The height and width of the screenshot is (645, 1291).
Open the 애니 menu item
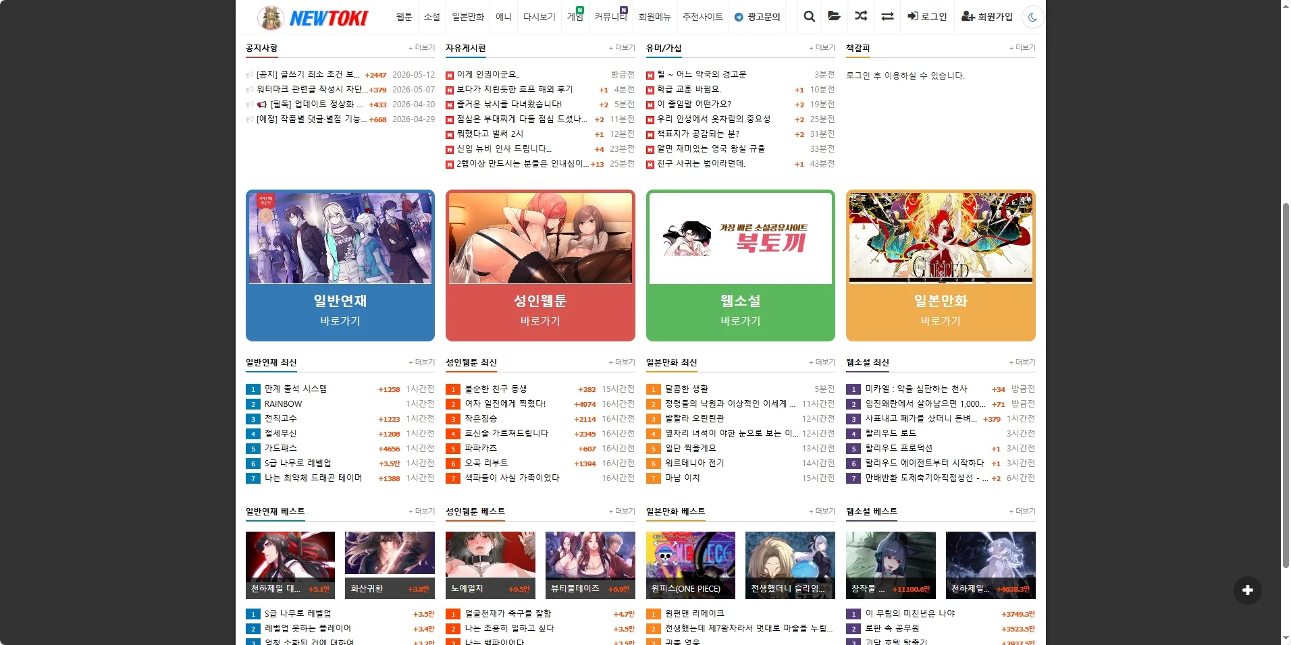(x=504, y=17)
